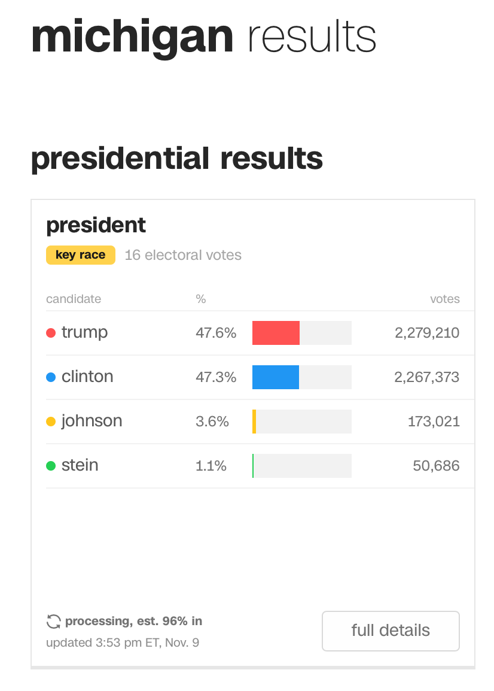Click clinton's blue vote share bar
The width and height of the screenshot is (494, 691).
275,377
